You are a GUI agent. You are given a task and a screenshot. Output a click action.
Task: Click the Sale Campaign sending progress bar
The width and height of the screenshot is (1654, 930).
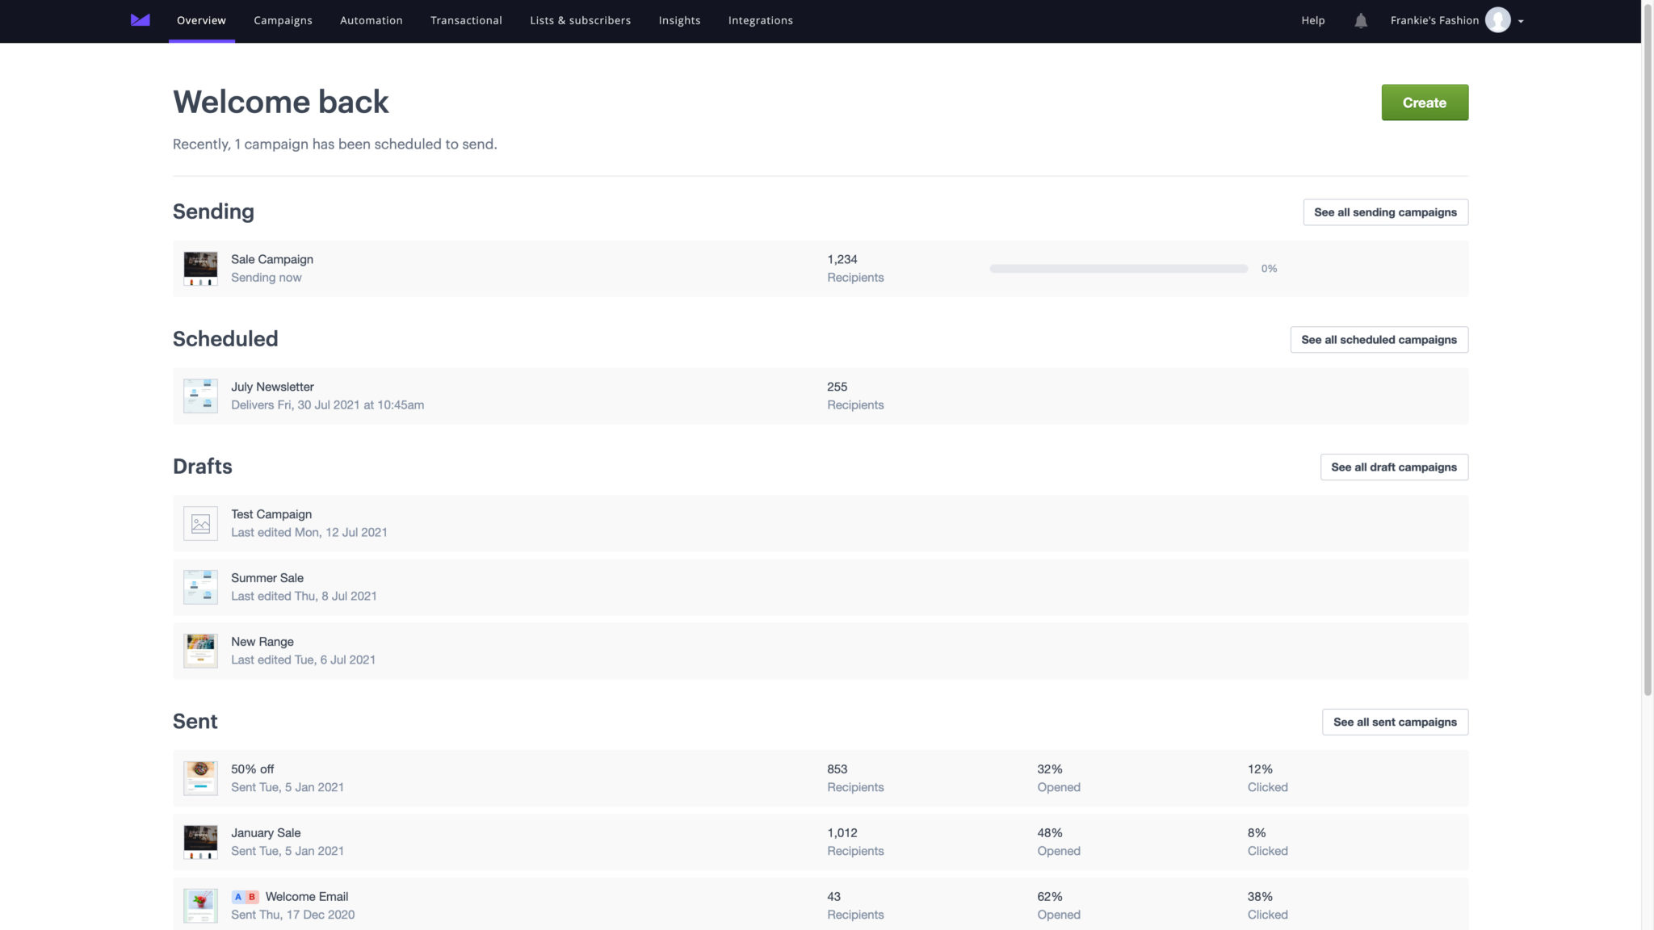point(1118,268)
